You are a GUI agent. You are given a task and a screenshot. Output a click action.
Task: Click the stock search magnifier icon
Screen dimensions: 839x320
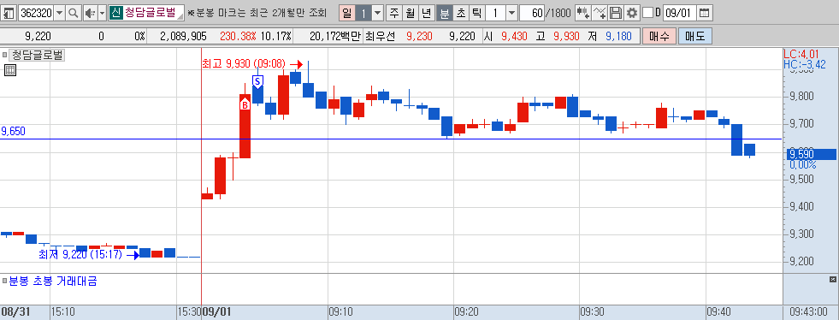point(74,13)
